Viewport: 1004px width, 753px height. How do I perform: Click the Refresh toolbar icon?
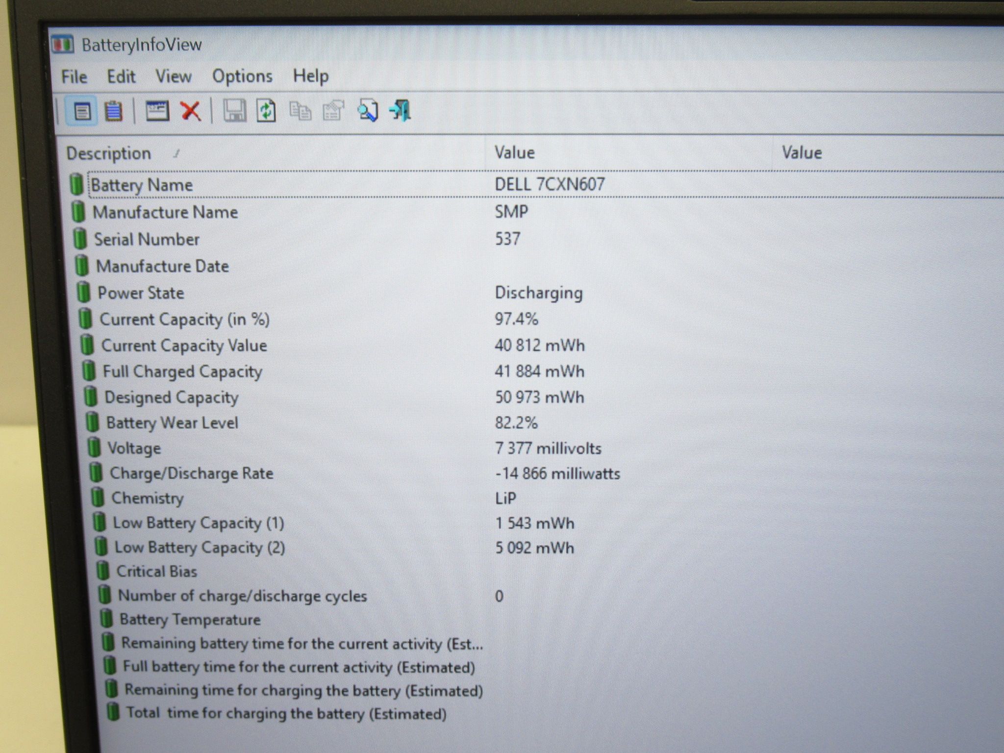266,110
